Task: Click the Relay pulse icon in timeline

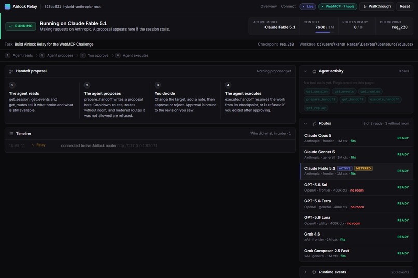Action: click(33, 145)
